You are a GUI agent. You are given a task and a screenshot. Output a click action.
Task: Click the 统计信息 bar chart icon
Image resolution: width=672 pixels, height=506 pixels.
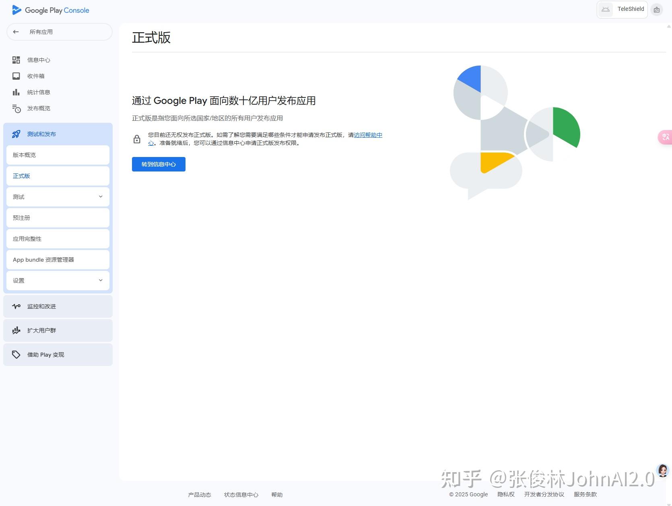point(16,92)
